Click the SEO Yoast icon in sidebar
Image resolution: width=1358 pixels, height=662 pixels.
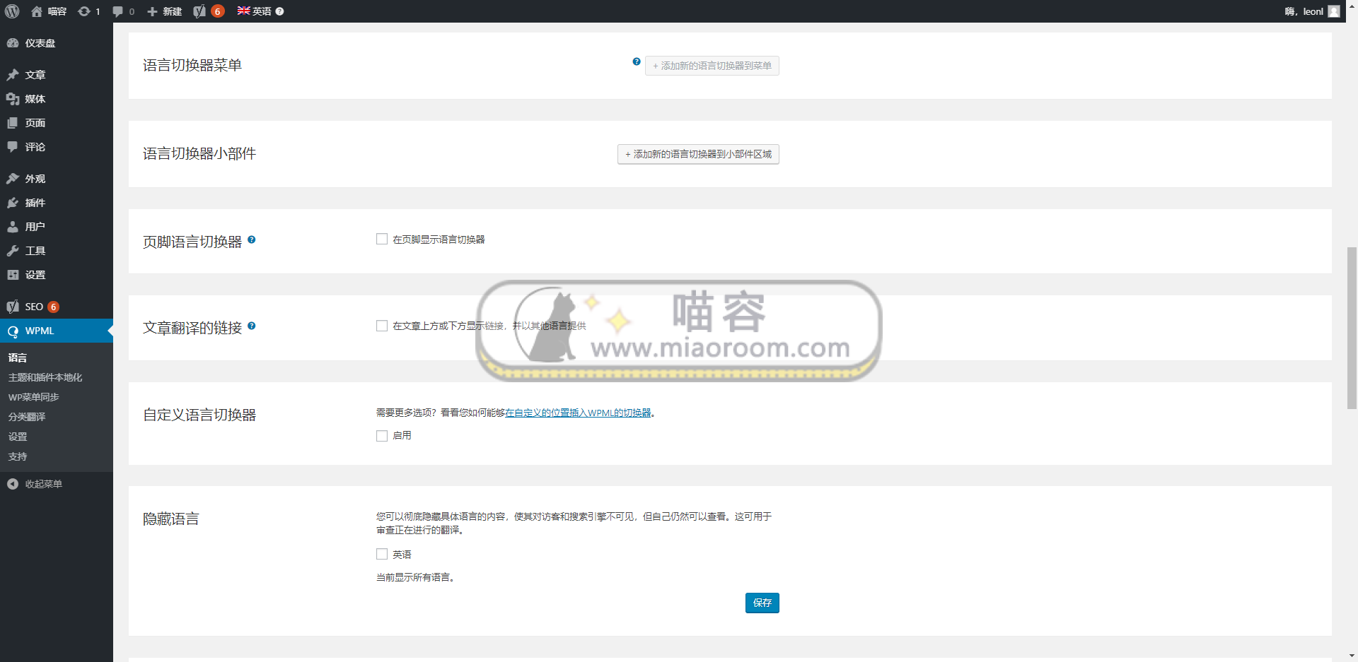(x=13, y=307)
